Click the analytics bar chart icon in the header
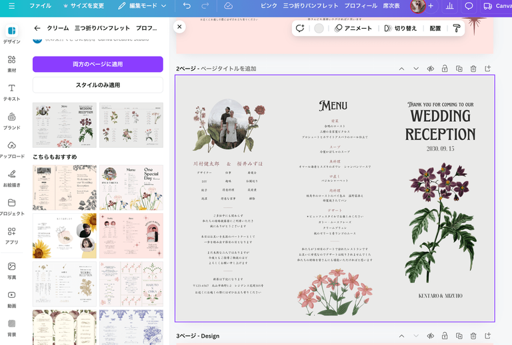Image resolution: width=512 pixels, height=345 pixels. [449, 6]
